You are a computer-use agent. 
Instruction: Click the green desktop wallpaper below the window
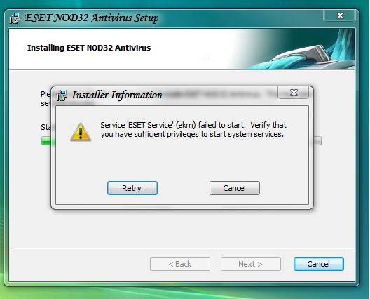pos(184,293)
